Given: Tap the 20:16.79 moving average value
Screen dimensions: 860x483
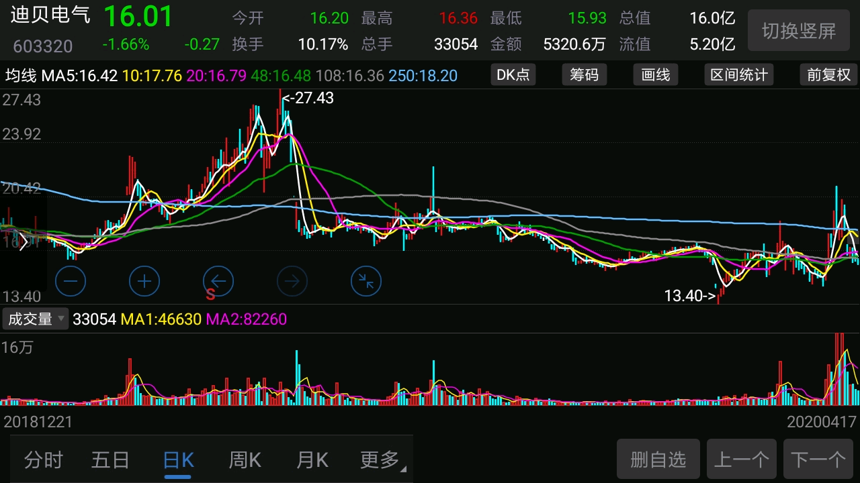Looking at the screenshot, I should pos(216,75).
